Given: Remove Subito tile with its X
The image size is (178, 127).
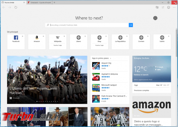Looking at the screenshot, I should [169, 36].
